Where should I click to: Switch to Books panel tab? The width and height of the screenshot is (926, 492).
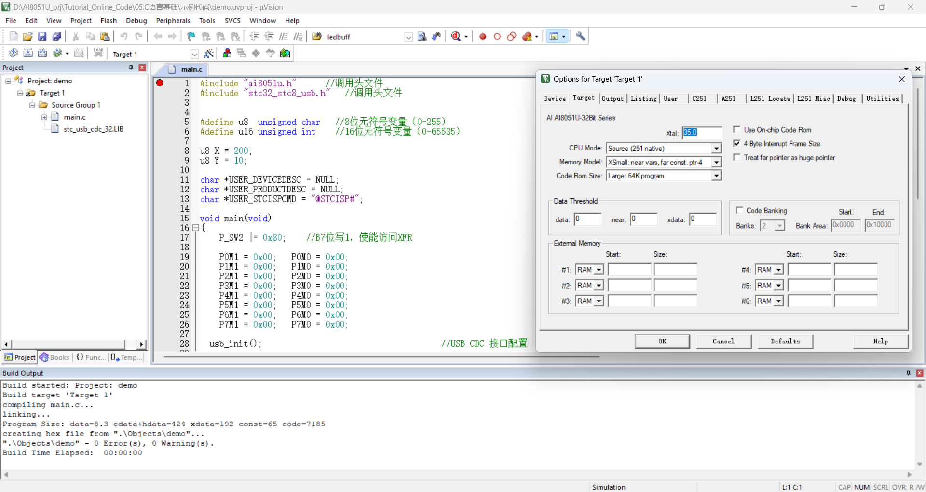(55, 357)
